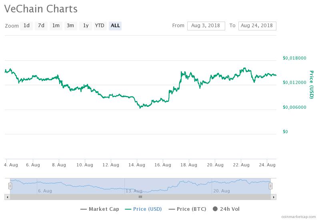The image size is (320, 220).
Task: Click the 24. Aug x-axis label
Action: coord(267,165)
